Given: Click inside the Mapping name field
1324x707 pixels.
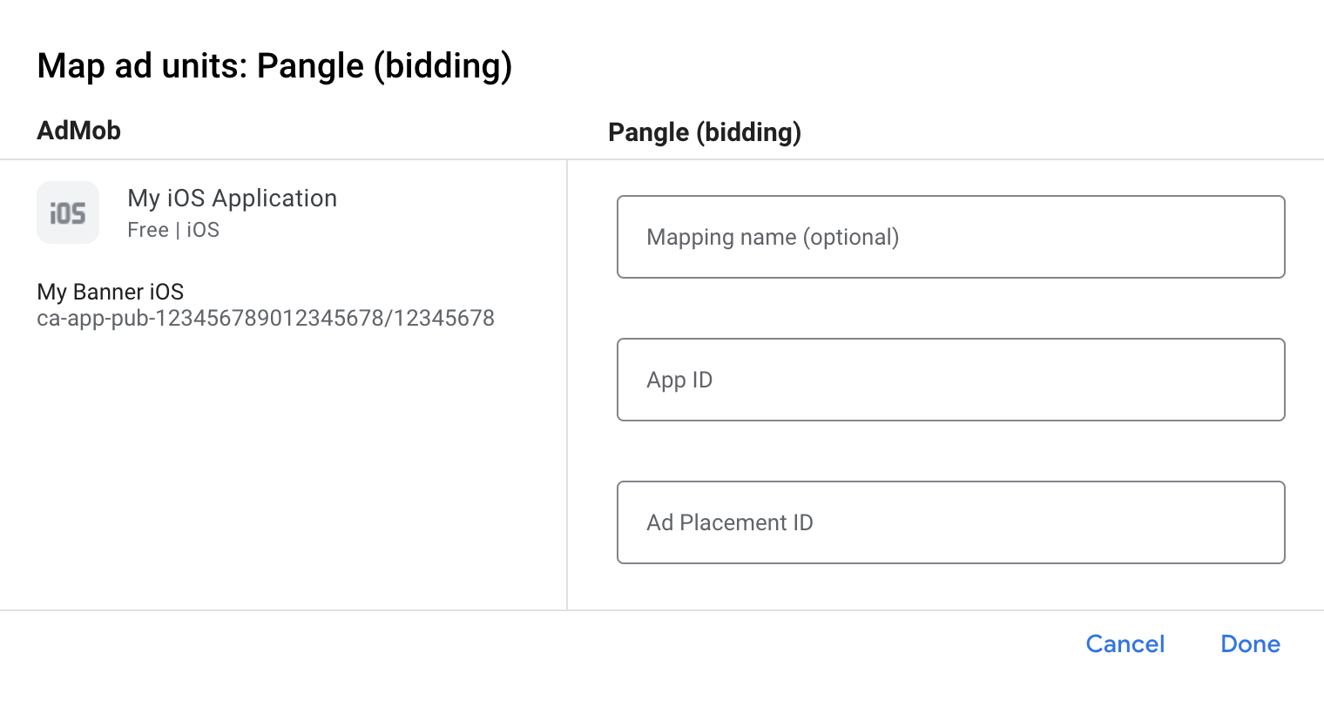Looking at the screenshot, I should (x=950, y=237).
